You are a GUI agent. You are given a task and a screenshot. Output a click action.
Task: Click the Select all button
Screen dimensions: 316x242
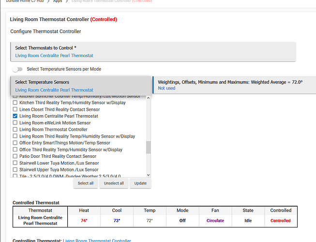pyautogui.click(x=86, y=183)
